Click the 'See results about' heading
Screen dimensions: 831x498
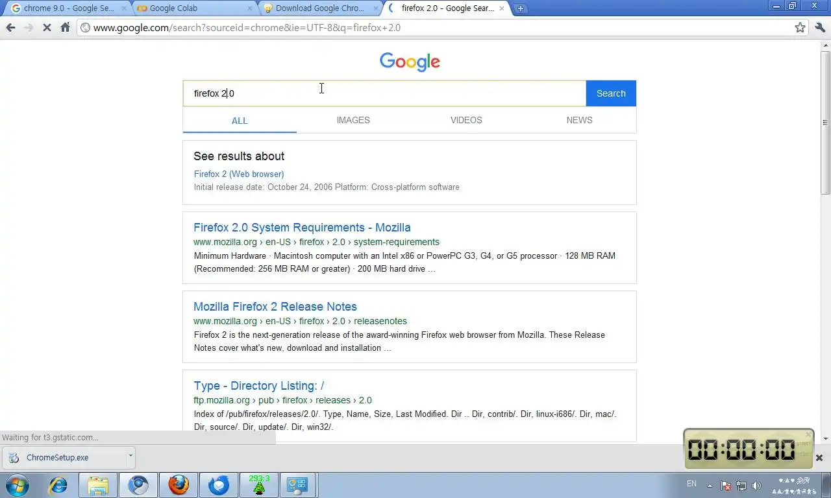239,156
